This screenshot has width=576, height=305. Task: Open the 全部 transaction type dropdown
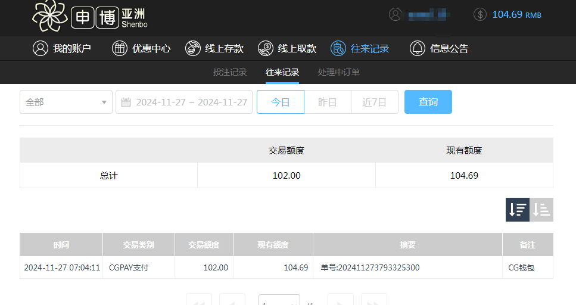(x=66, y=102)
